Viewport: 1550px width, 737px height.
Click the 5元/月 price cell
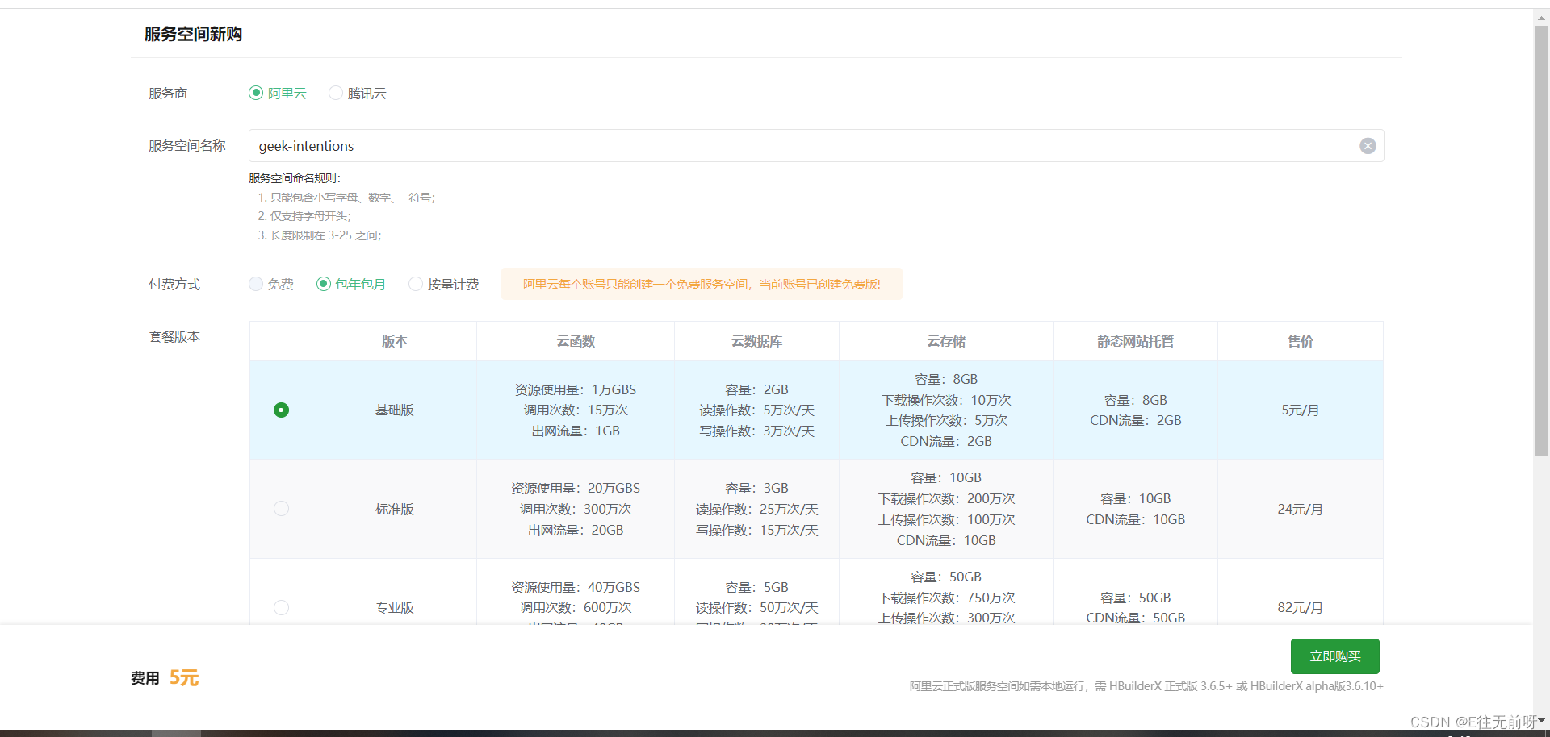pyautogui.click(x=1301, y=410)
